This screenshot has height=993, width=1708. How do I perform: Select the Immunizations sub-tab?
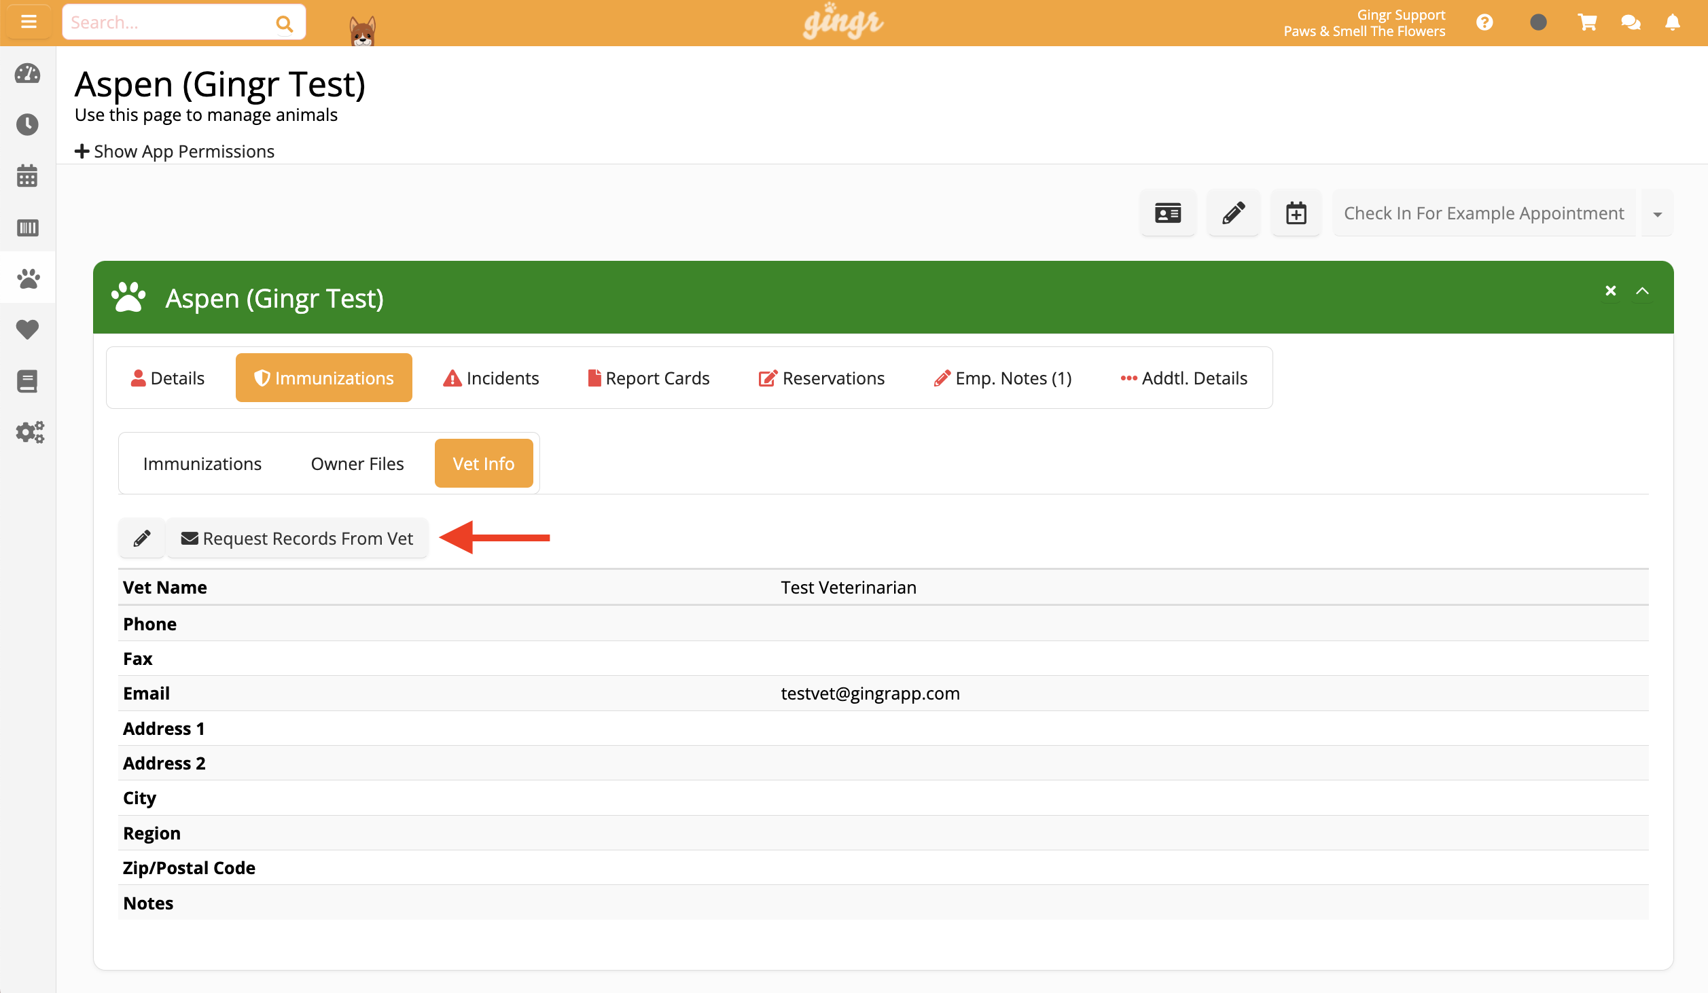[202, 463]
